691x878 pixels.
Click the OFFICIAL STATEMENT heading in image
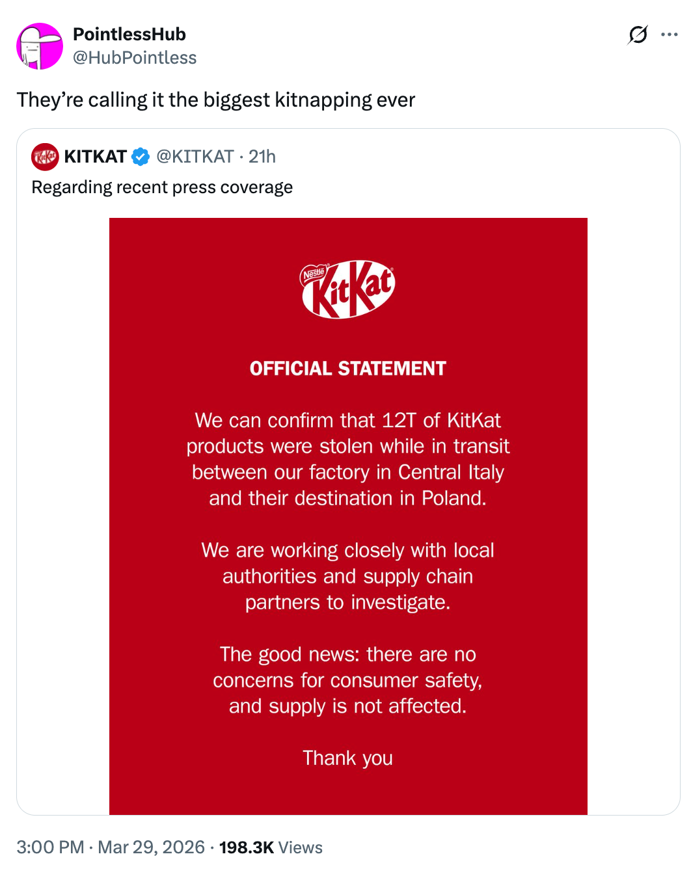coord(348,368)
